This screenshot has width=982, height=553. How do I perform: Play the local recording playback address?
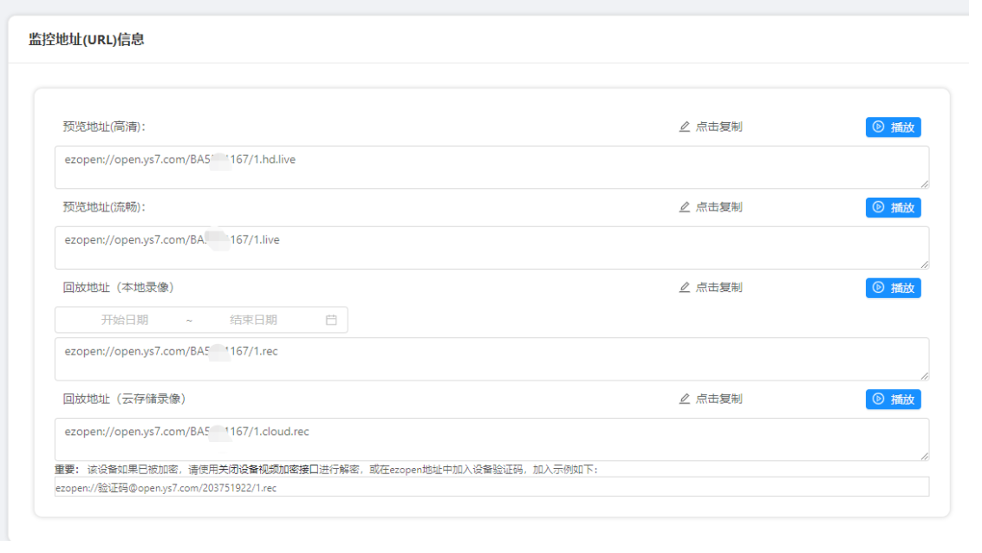[x=893, y=288]
